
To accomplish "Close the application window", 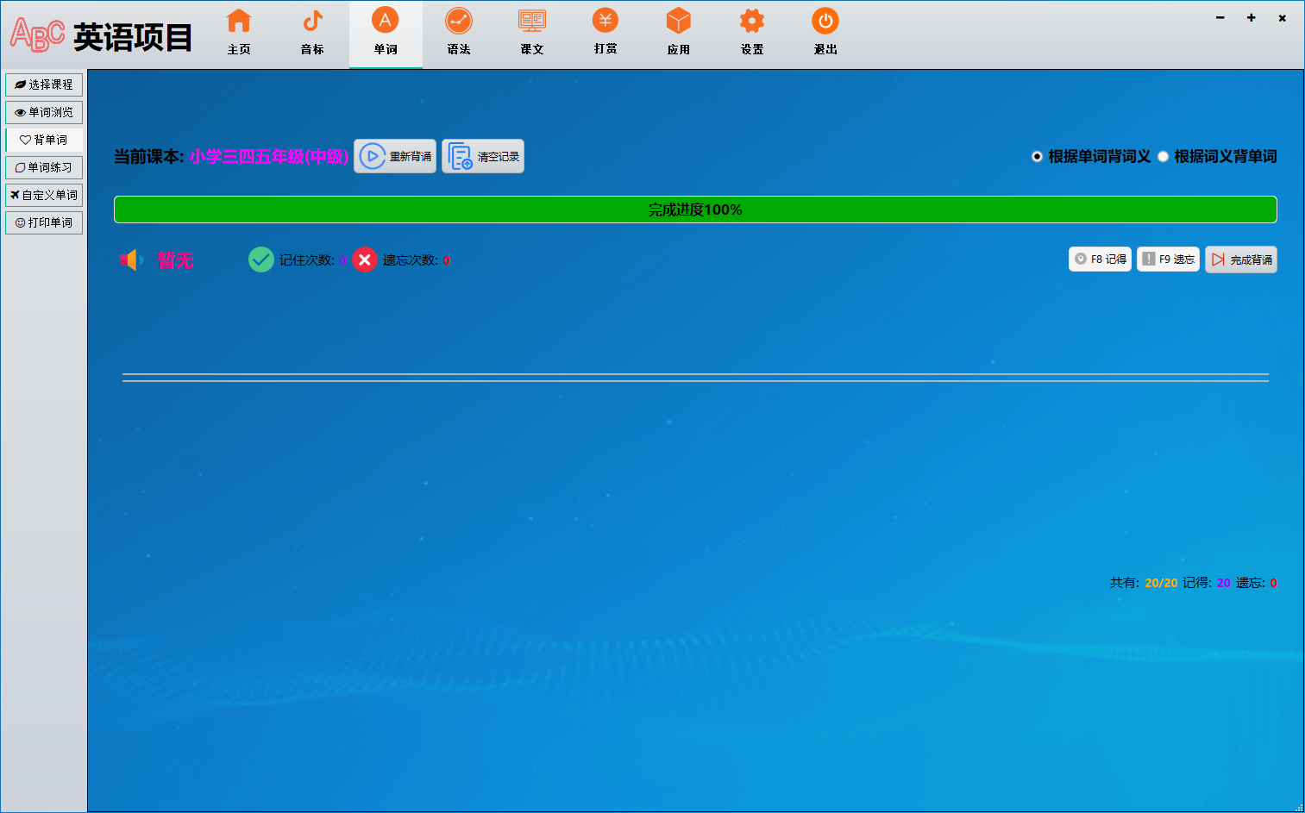I will (x=1283, y=17).
